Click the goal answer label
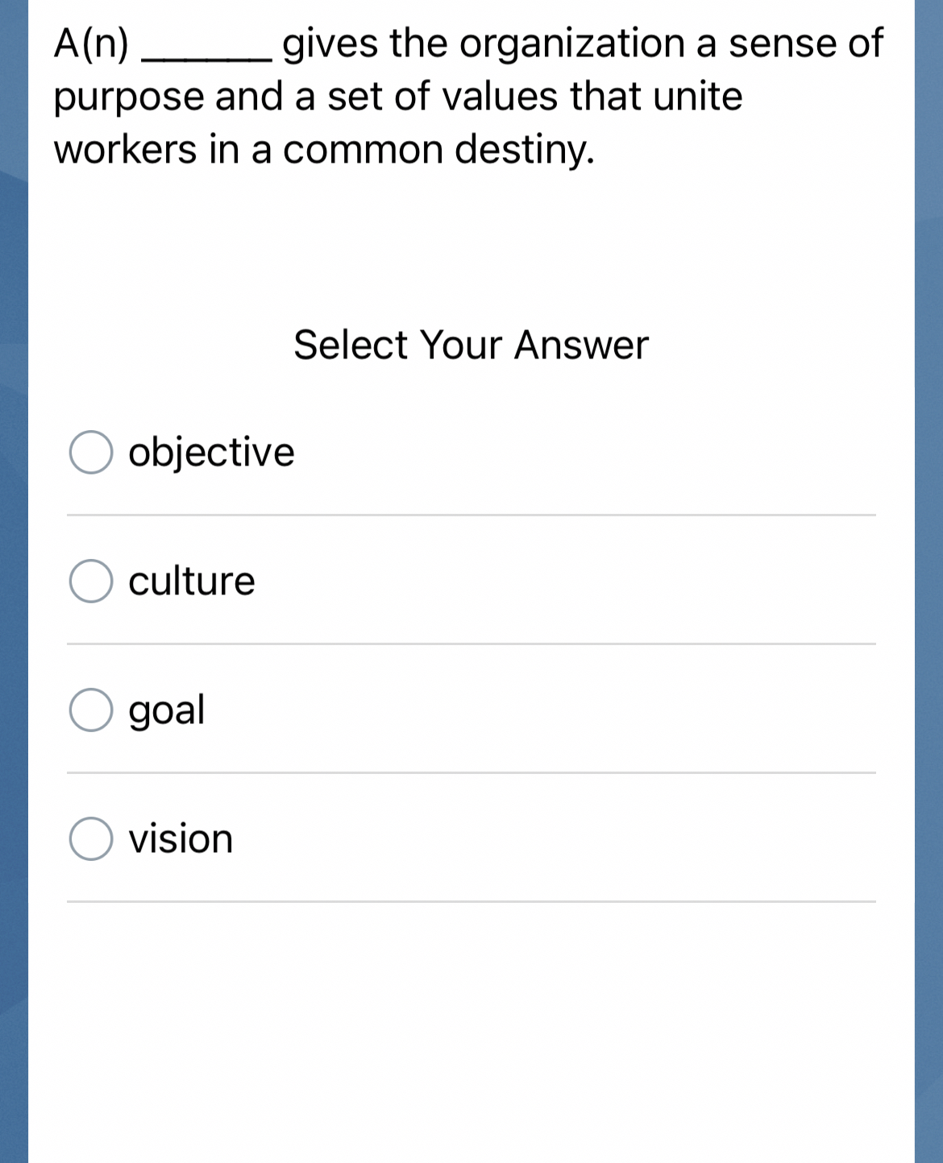This screenshot has width=943, height=1163. (166, 710)
